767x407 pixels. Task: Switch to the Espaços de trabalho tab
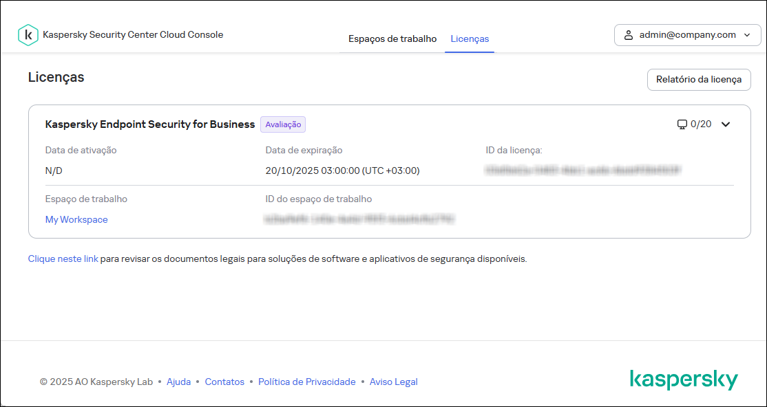click(x=392, y=38)
